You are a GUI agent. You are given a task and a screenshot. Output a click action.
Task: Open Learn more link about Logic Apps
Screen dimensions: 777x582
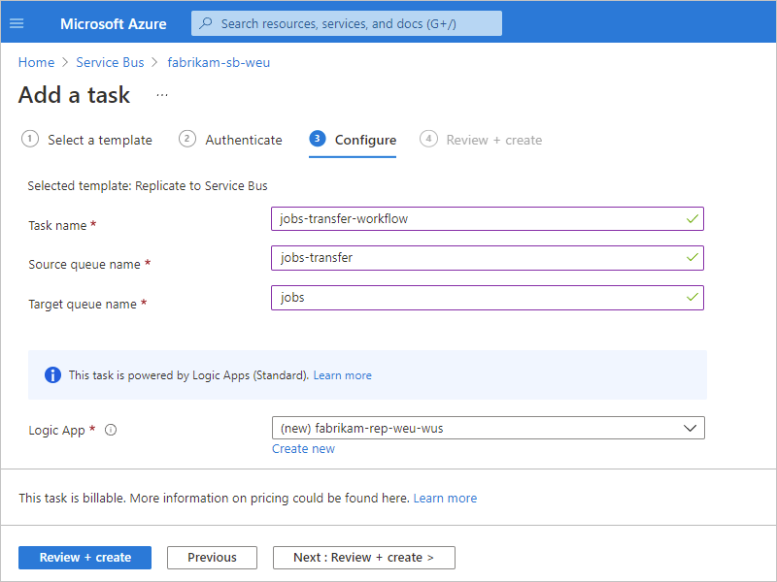[x=343, y=375]
